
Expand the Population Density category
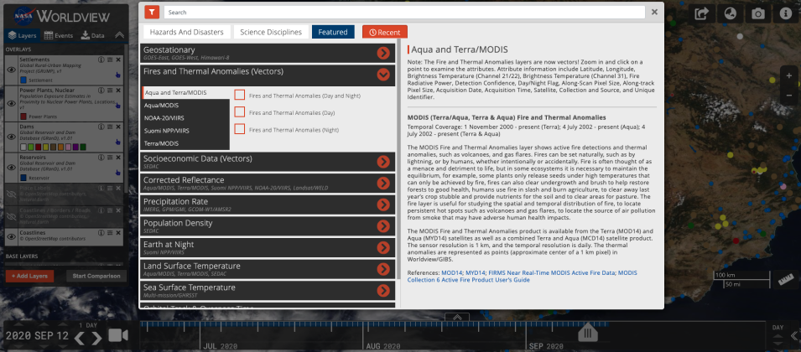tap(383, 226)
